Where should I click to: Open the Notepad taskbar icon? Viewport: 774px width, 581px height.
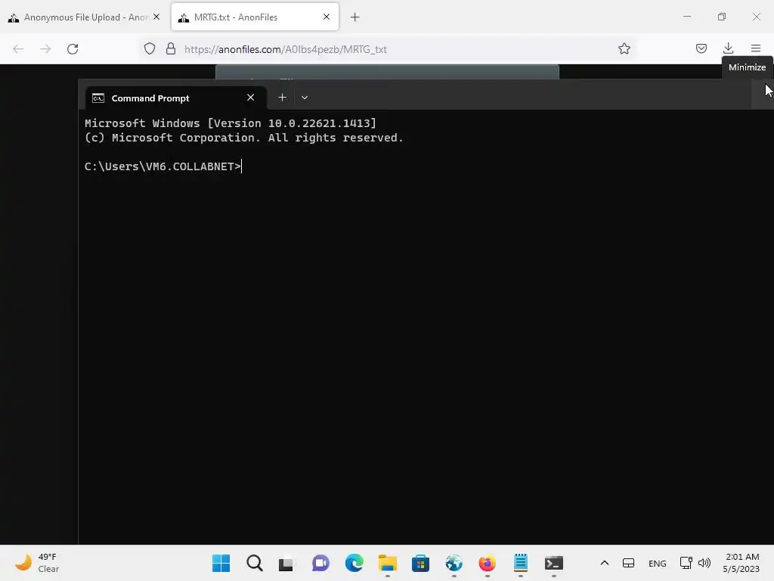[521, 563]
